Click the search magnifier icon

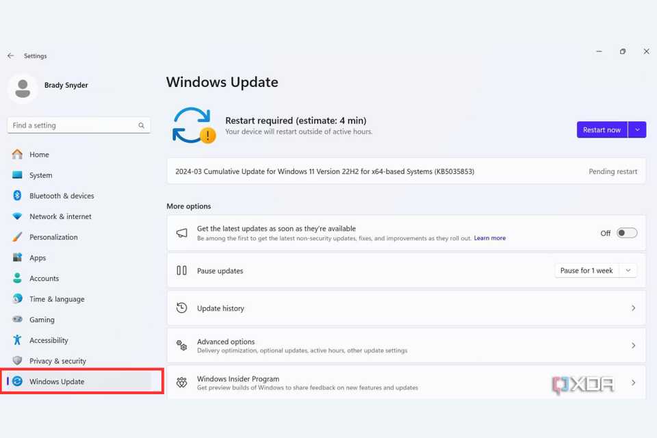click(141, 125)
